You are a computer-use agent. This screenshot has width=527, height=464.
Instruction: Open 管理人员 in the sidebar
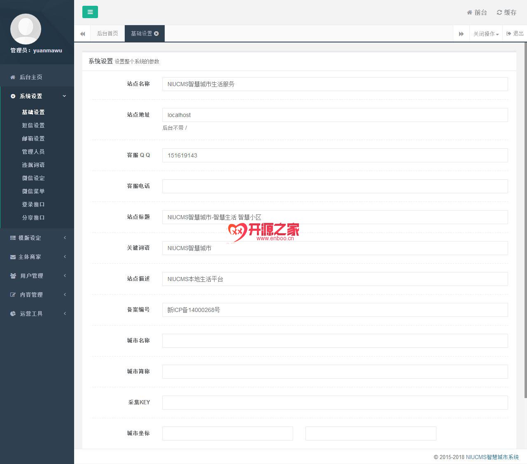[33, 152]
